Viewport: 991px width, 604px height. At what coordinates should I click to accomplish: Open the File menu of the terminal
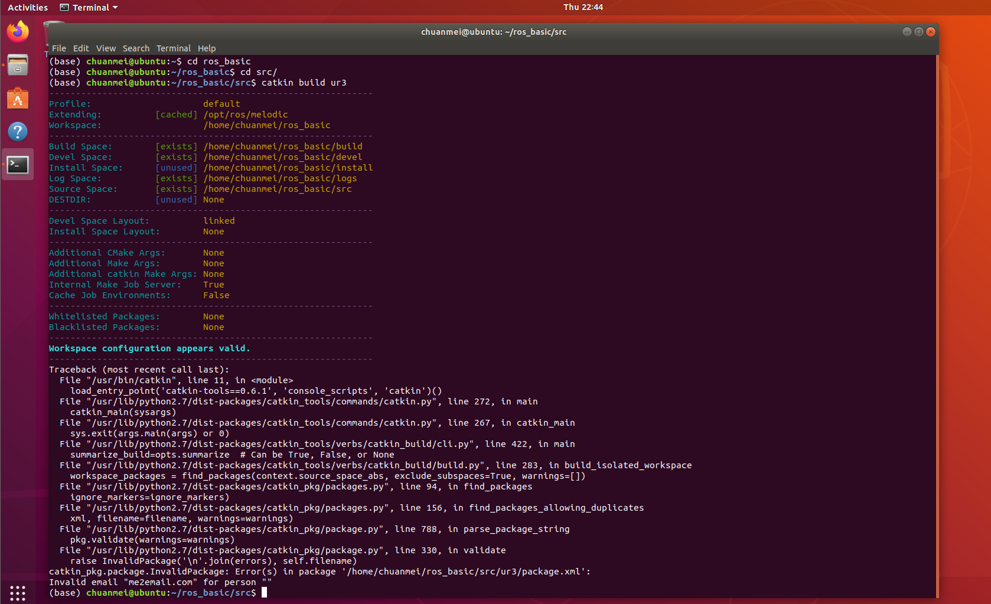[x=58, y=48]
